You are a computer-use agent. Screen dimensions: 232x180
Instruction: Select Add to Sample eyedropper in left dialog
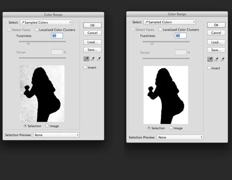(92, 59)
